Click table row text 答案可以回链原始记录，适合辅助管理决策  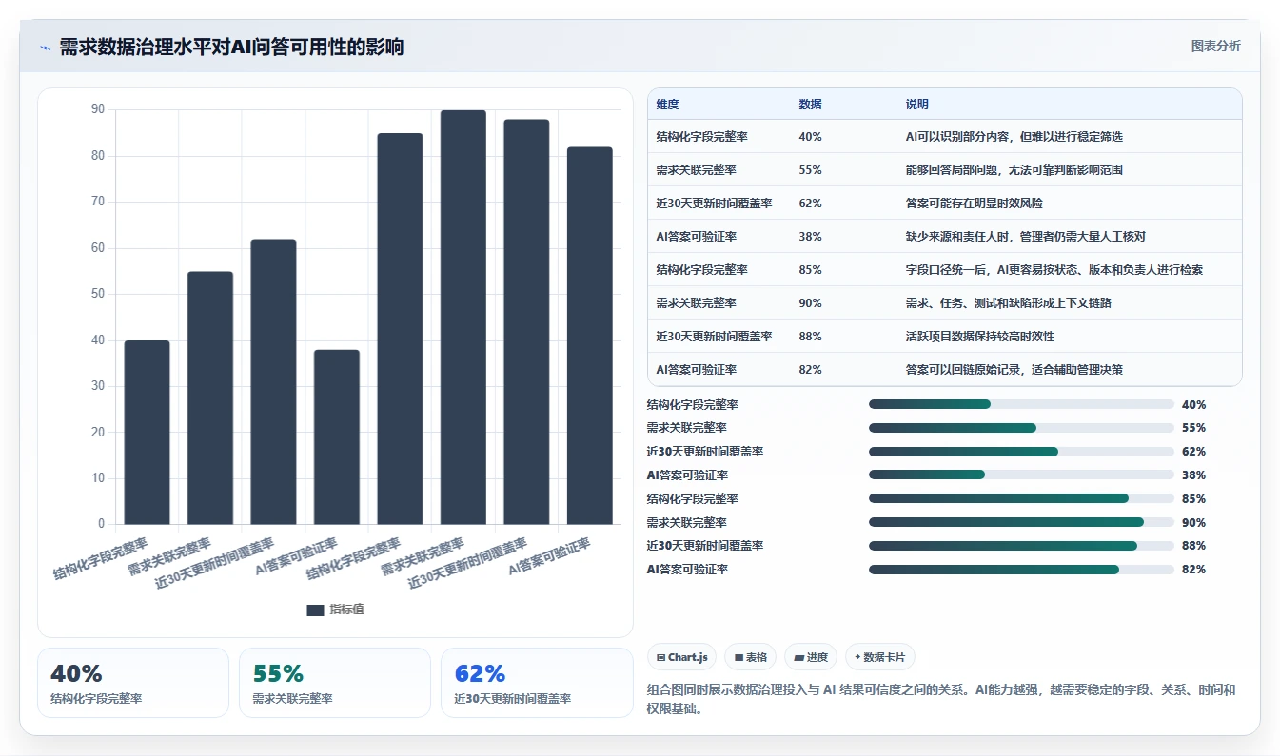(x=1014, y=370)
